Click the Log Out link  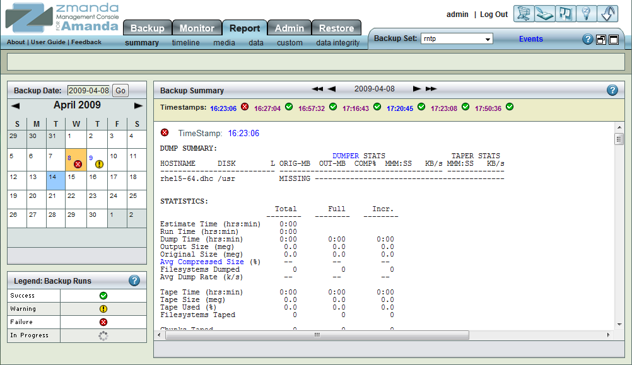pos(494,14)
